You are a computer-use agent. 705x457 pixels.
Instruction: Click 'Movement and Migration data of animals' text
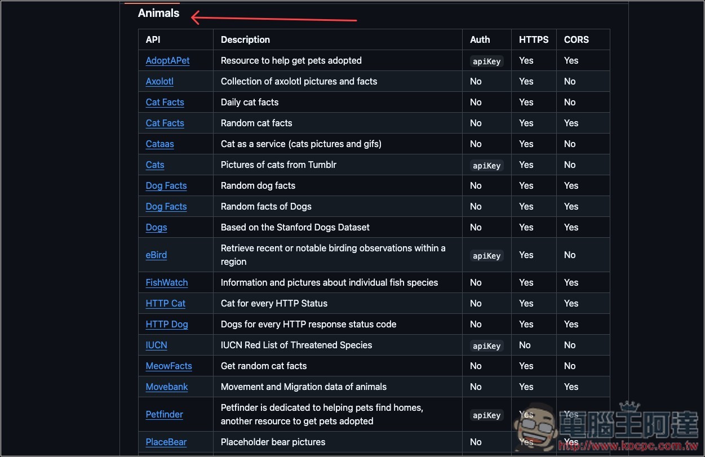point(304,387)
